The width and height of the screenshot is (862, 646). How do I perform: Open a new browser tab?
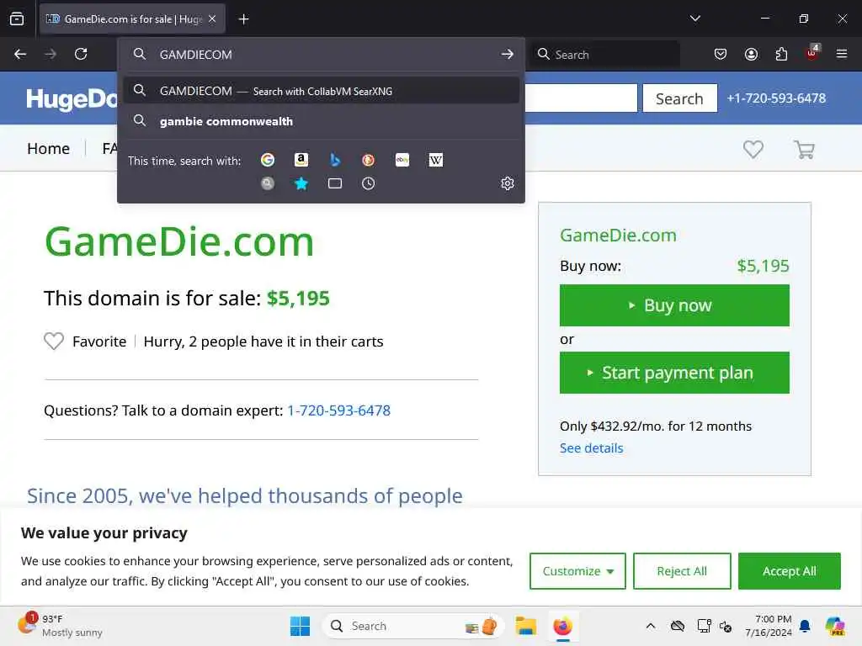click(243, 19)
